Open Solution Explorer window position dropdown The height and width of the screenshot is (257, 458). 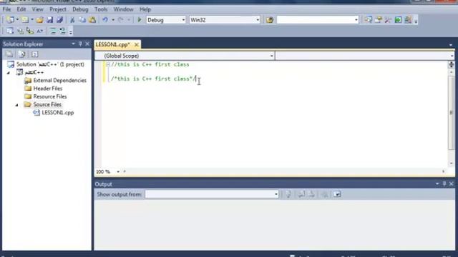pos(73,44)
